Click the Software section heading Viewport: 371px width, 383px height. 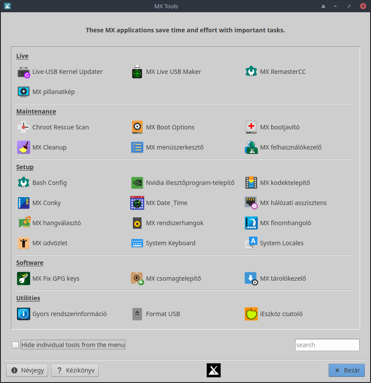pyautogui.click(x=30, y=263)
